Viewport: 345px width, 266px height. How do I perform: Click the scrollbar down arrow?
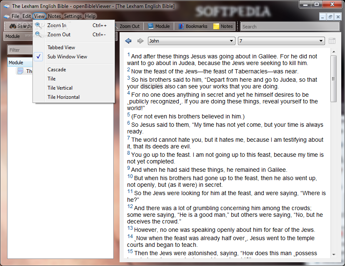point(334,255)
